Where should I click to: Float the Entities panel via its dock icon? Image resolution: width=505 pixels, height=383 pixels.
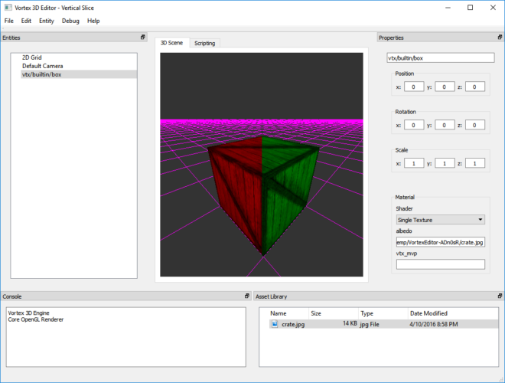[x=142, y=37]
